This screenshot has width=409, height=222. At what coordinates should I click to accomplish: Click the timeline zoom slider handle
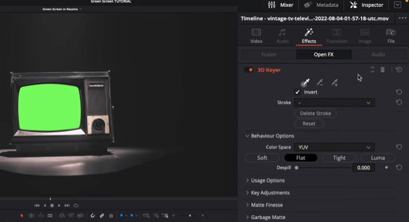[x=190, y=215]
